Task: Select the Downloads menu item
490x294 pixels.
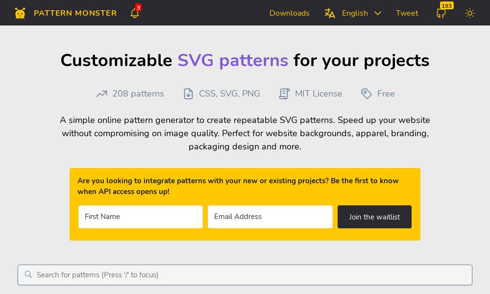Action: pos(290,13)
